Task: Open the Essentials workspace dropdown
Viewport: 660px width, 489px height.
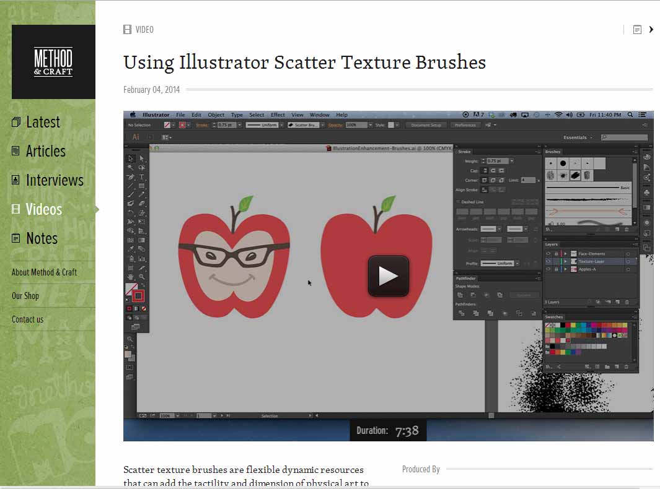Action: pos(578,137)
